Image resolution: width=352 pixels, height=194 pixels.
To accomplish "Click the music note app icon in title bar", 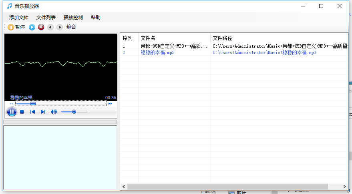I will tap(9, 6).
